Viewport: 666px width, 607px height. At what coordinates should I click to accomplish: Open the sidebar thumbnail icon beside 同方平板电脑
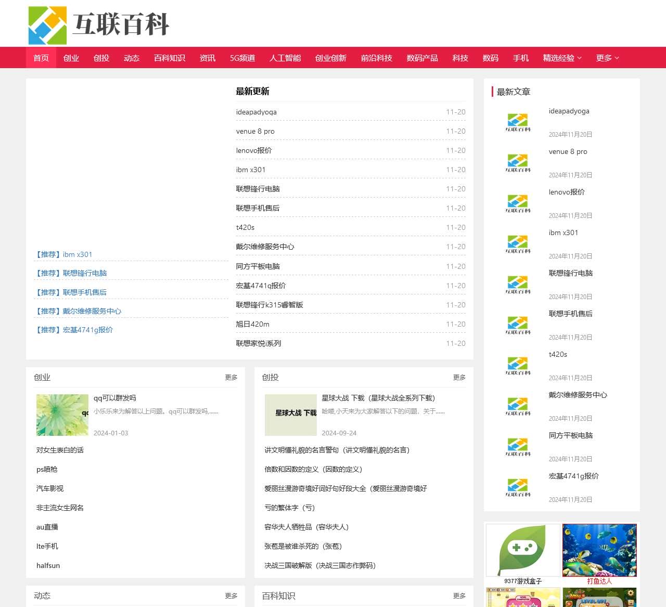click(x=518, y=447)
